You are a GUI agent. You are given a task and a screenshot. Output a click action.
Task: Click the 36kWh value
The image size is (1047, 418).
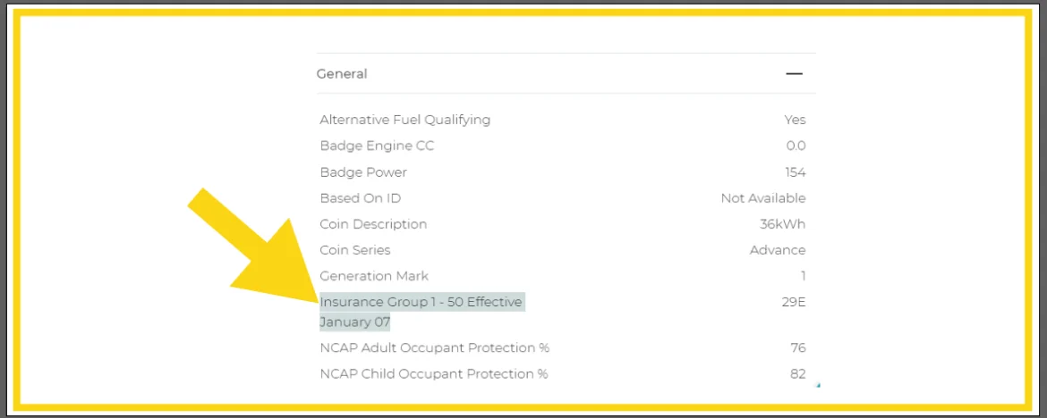(782, 224)
